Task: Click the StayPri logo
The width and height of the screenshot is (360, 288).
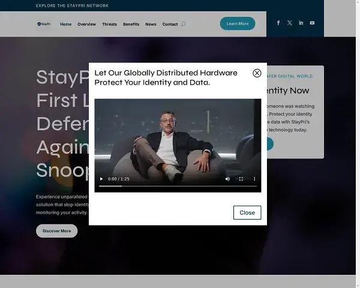Action: click(44, 24)
